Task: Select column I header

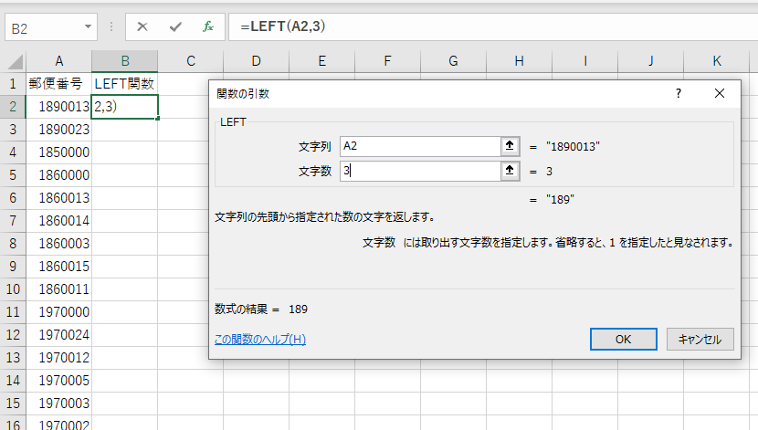Action: click(584, 61)
